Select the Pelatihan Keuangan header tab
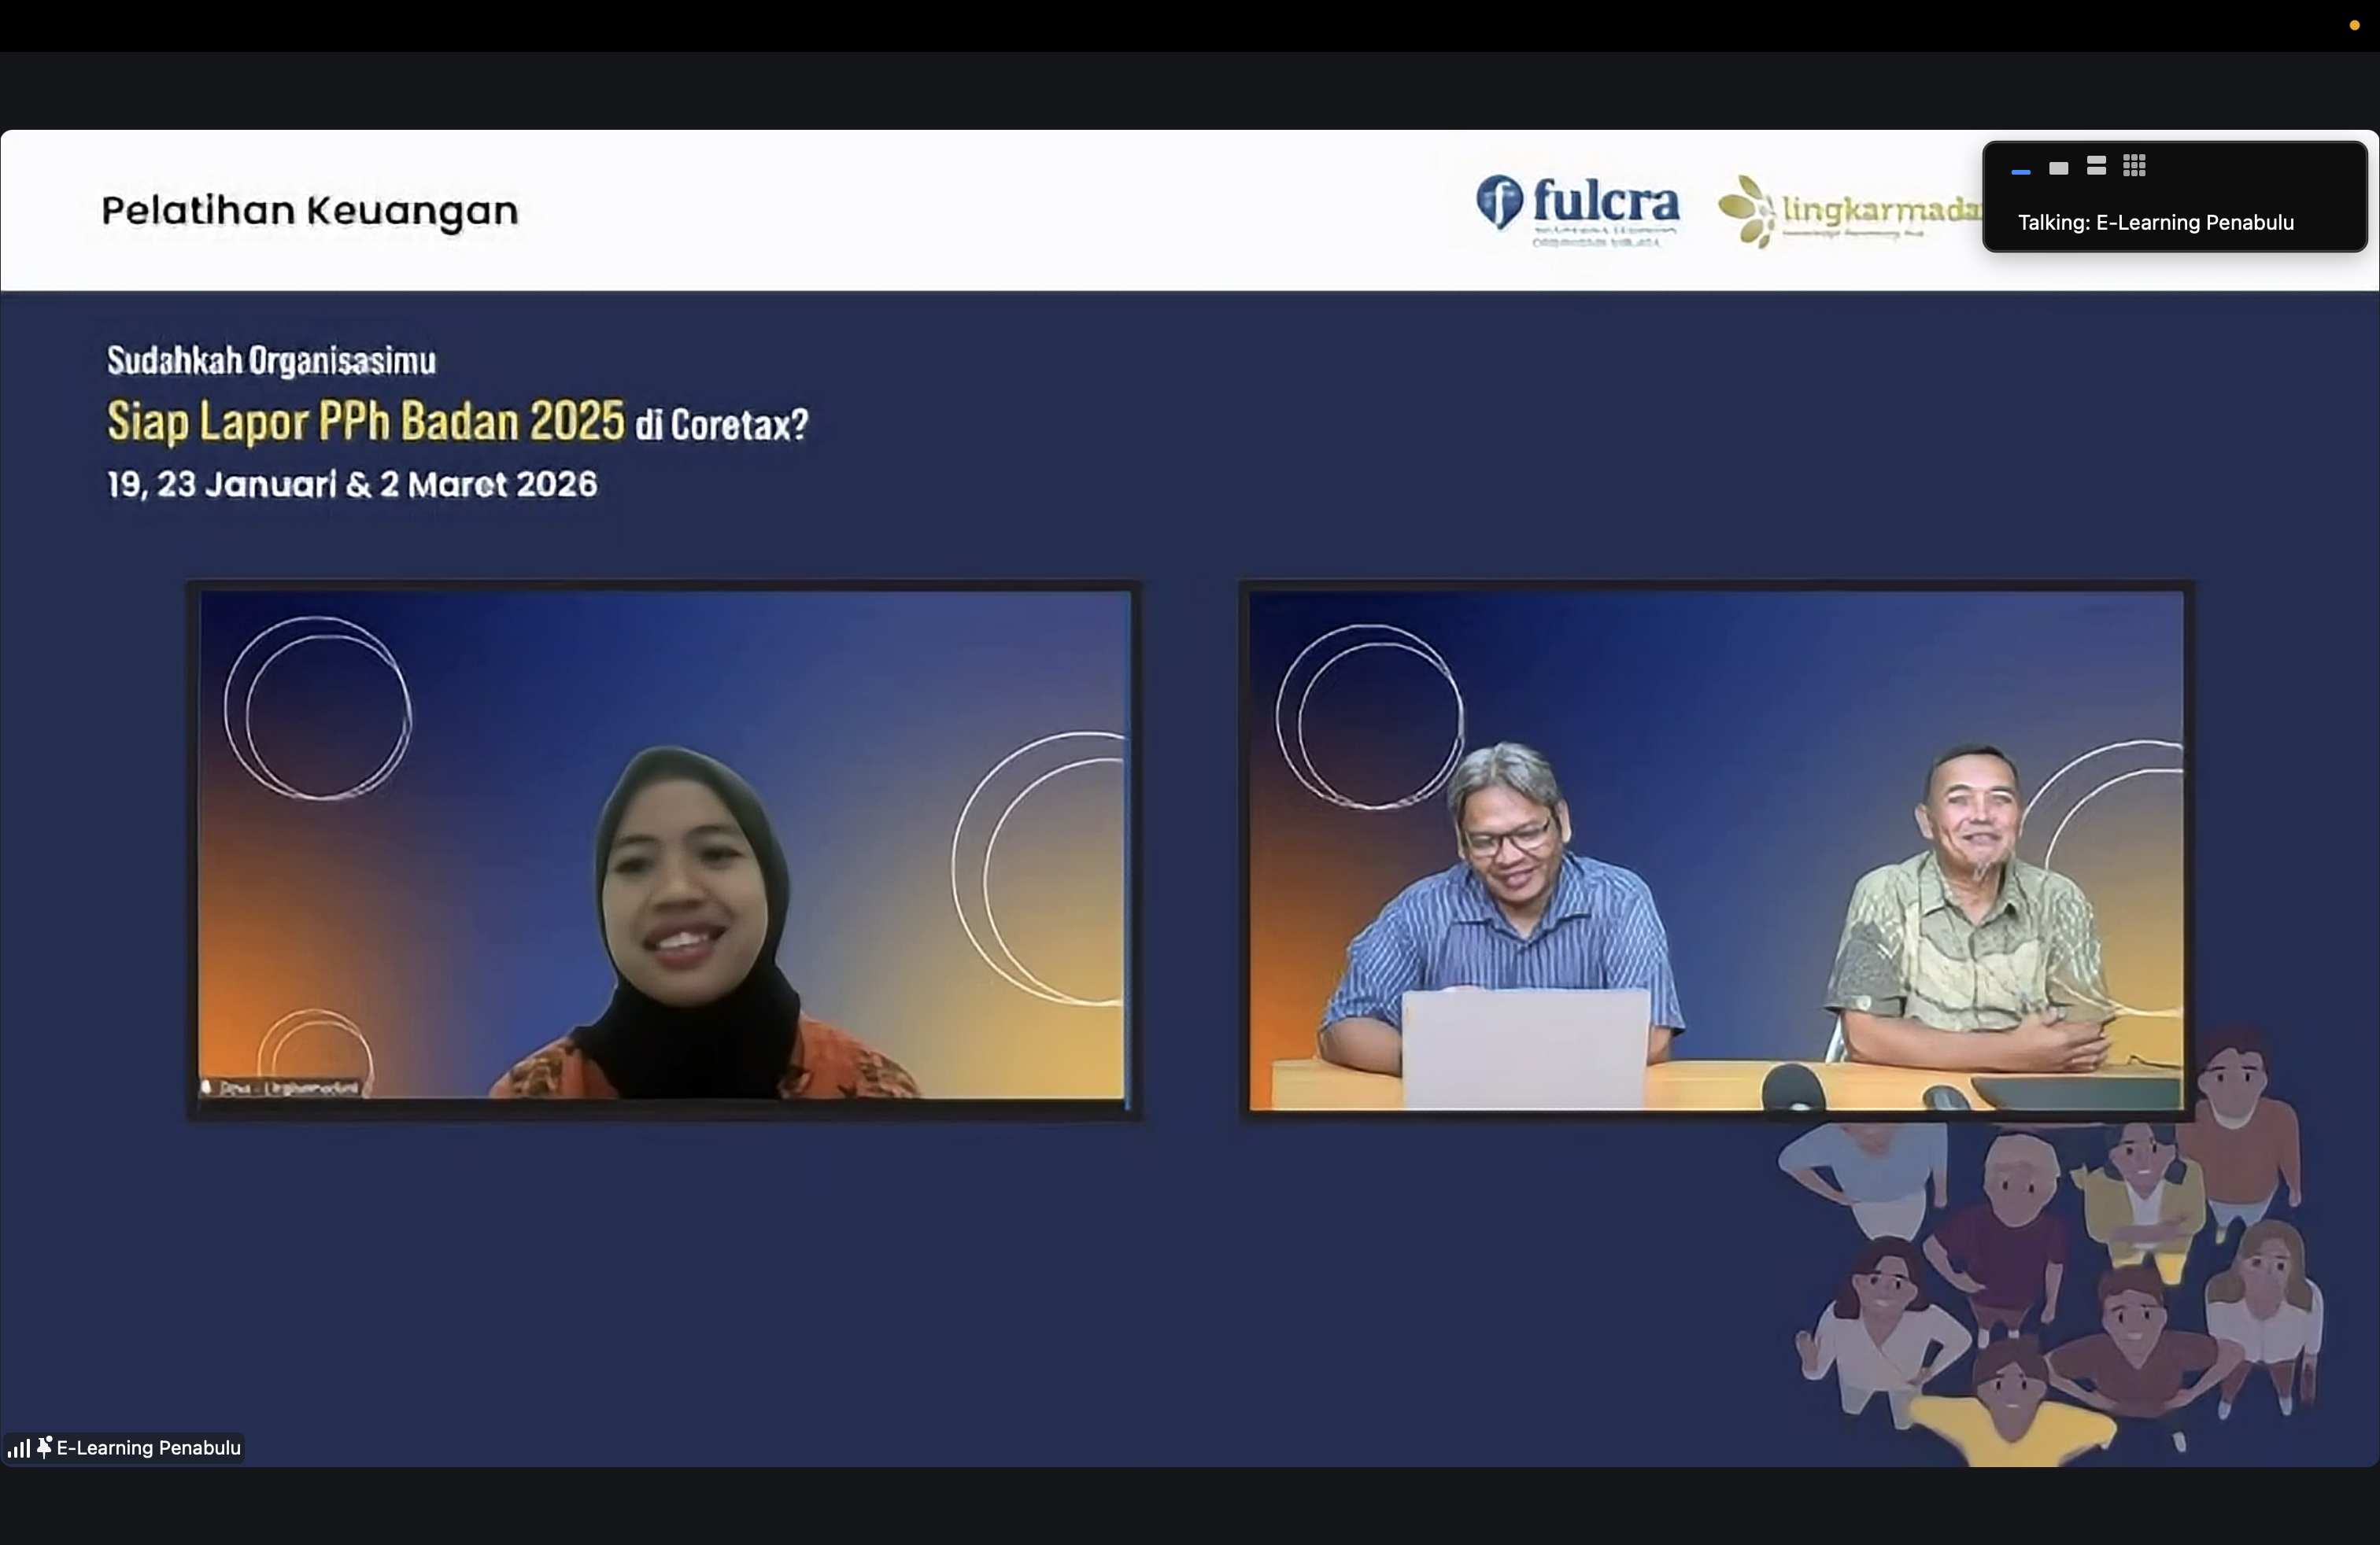 (310, 210)
